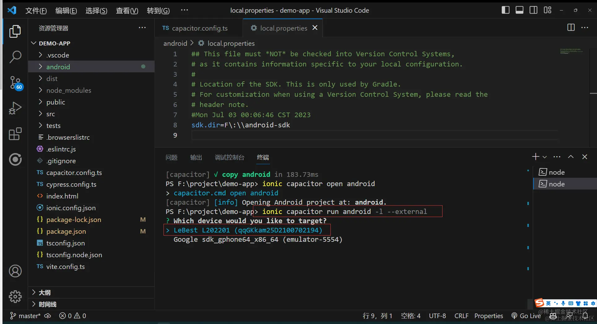The height and width of the screenshot is (324, 597).
Task: Expand the tests folder
Action: (x=91, y=126)
